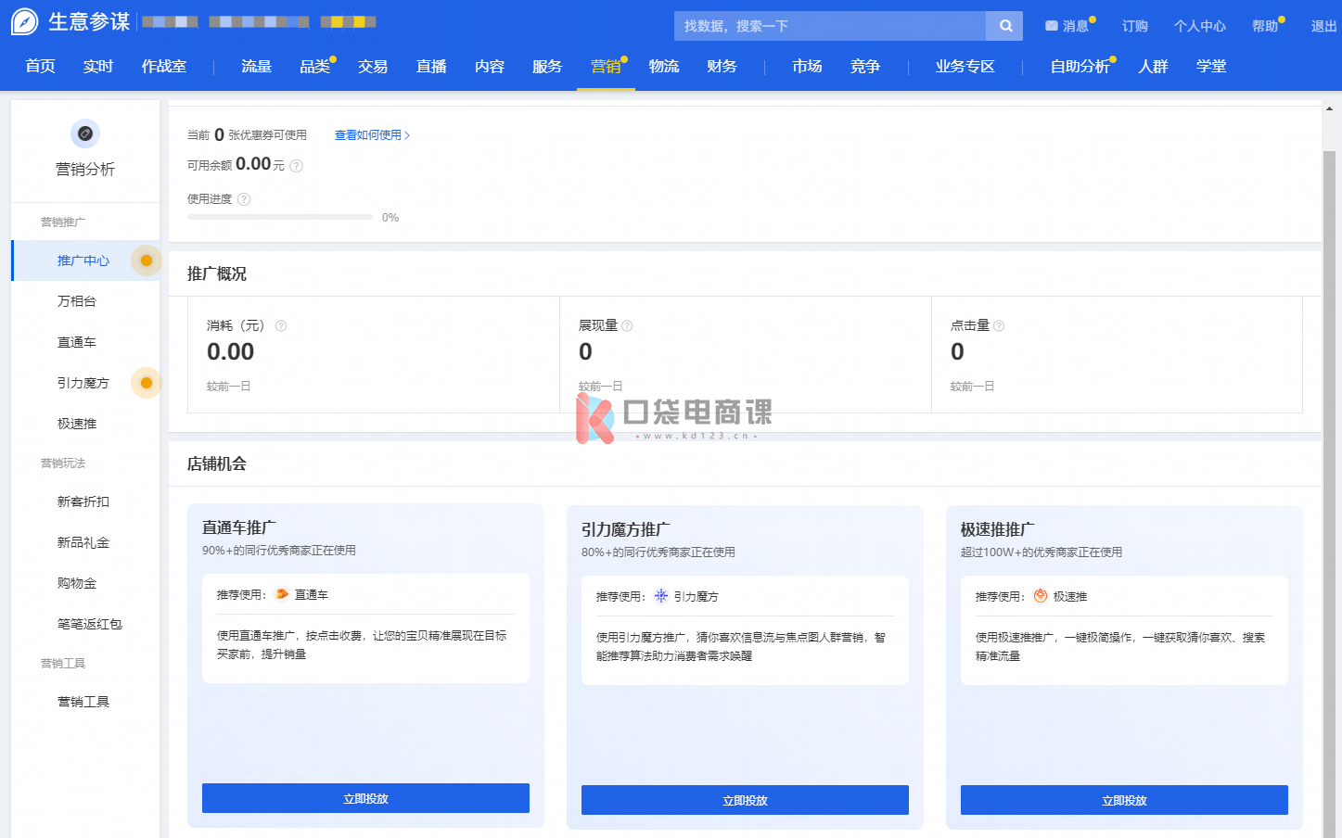Switch to the 竞争 tab
Screen dimensions: 1342x838
point(865,67)
